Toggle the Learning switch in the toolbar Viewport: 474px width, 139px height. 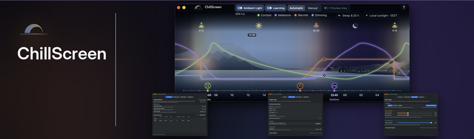pyautogui.click(x=269, y=8)
